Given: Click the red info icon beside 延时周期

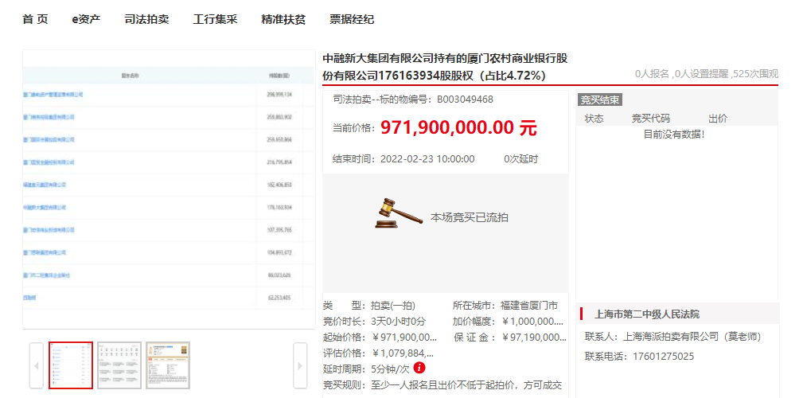Looking at the screenshot, I should tap(419, 368).
